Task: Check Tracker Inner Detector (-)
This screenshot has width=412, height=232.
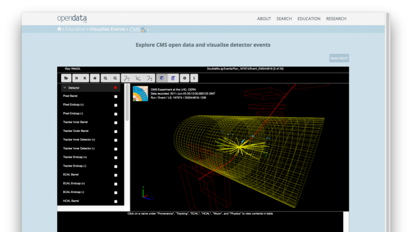Action: [x=115, y=149]
